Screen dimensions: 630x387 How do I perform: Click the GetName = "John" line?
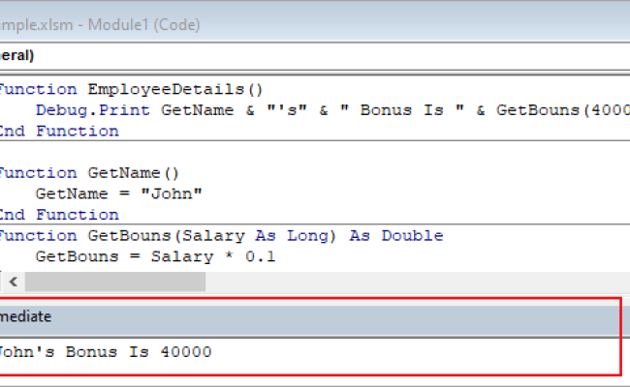click(x=119, y=194)
